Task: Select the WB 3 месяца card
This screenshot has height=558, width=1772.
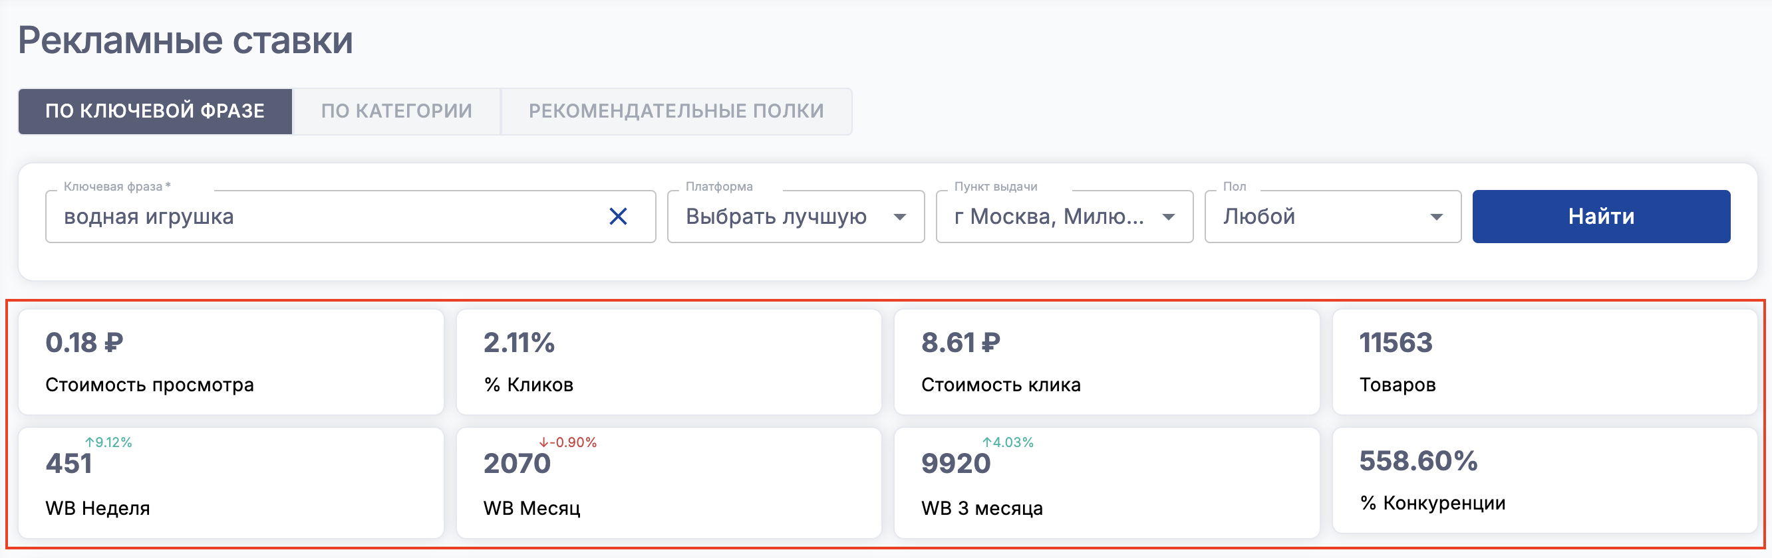Action: tap(1106, 483)
